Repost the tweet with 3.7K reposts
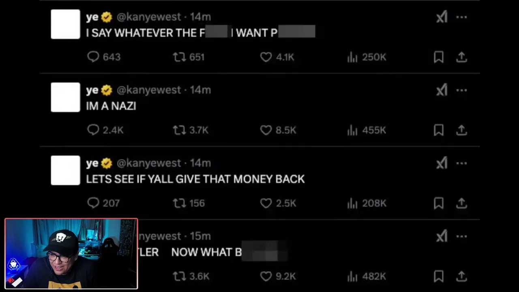The image size is (519, 292). [179, 130]
